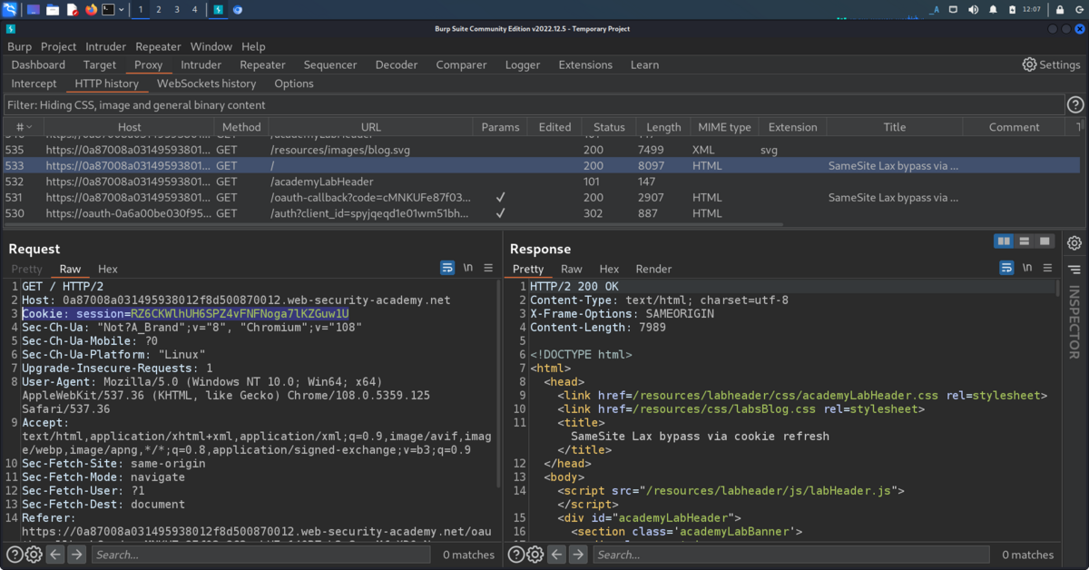Click the Inspector filter lines icon

[x=1074, y=270]
